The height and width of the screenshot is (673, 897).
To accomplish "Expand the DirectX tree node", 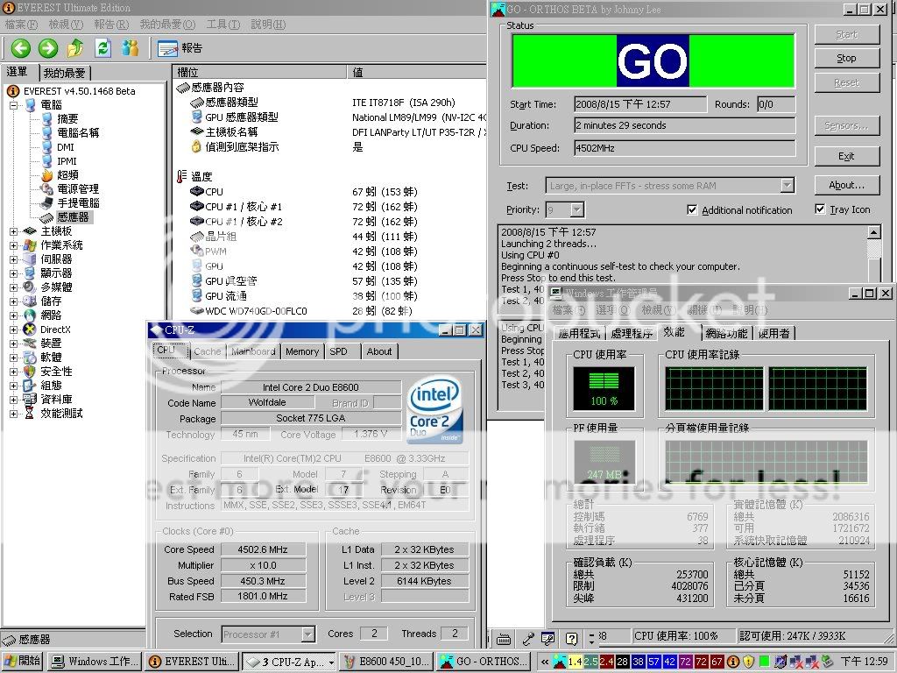I will pos(14,329).
